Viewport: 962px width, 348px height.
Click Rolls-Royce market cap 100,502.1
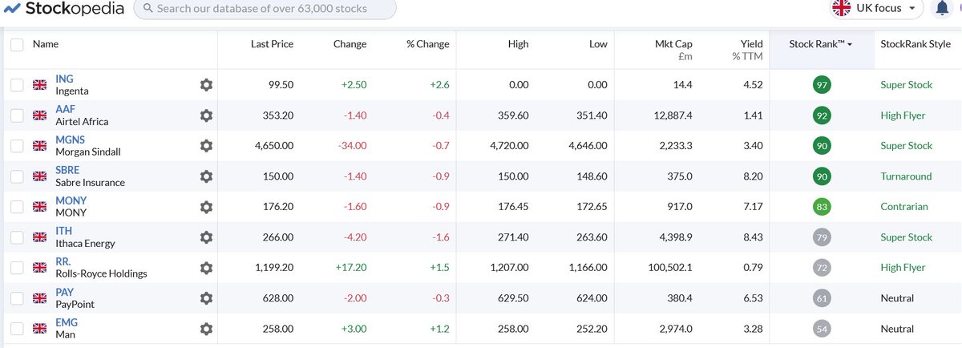[x=667, y=268]
